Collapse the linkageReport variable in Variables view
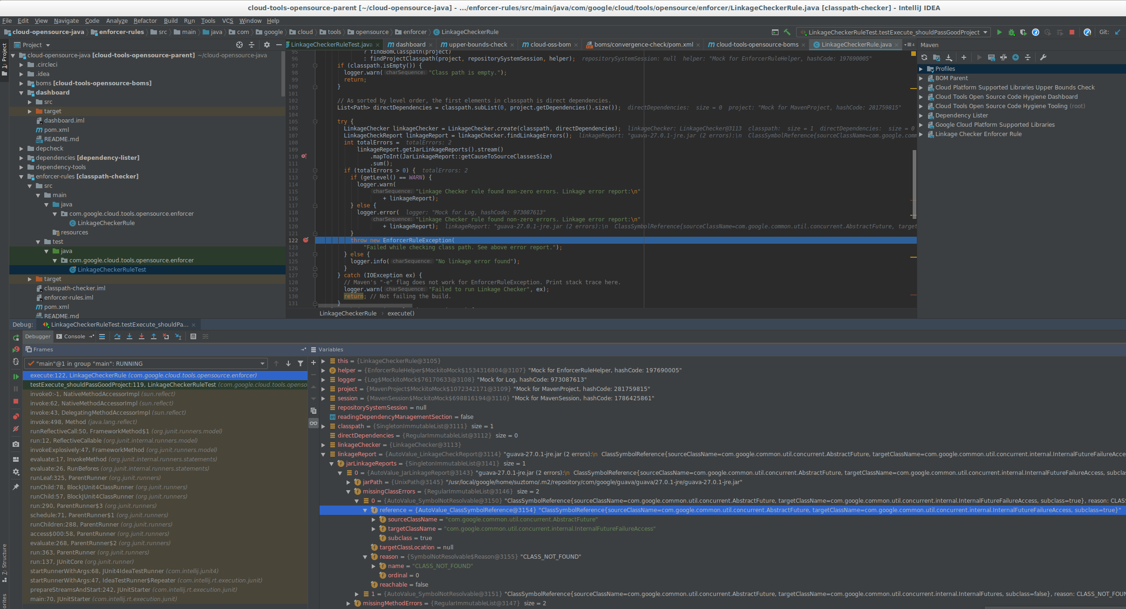The height and width of the screenshot is (609, 1126). 323,454
